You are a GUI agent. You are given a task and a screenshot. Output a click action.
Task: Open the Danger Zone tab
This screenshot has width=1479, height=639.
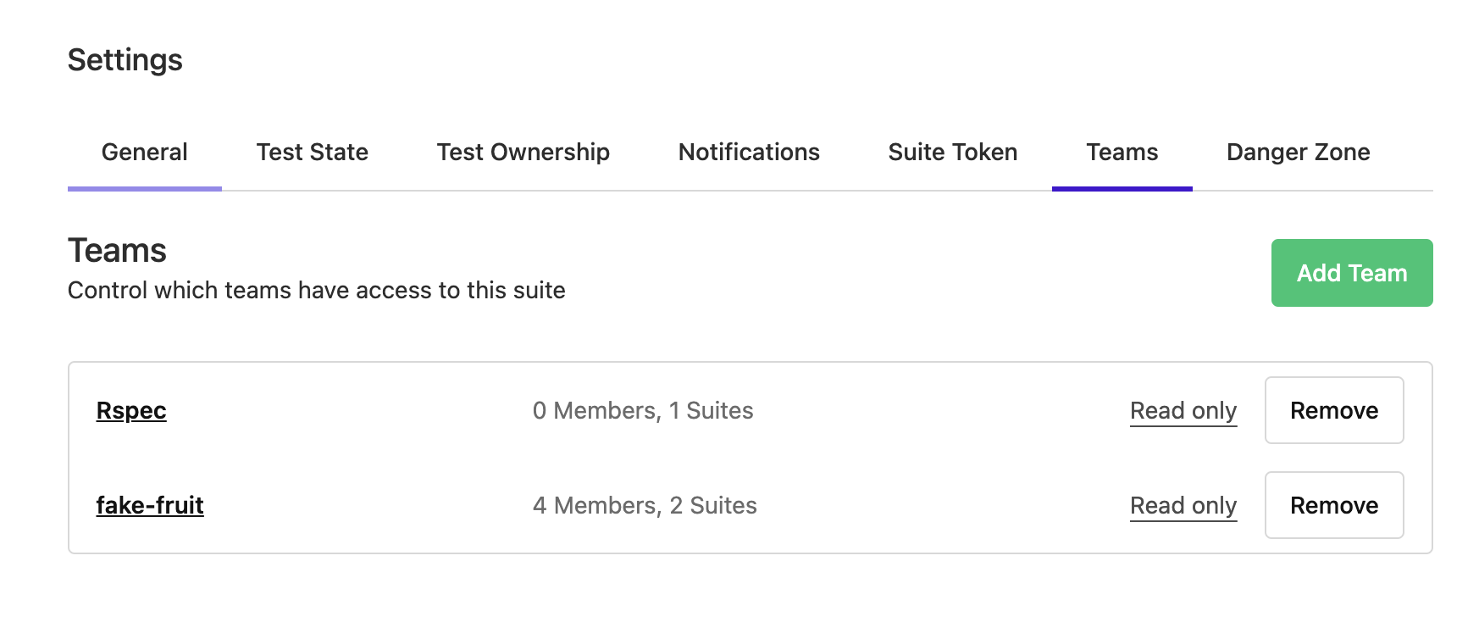point(1298,152)
